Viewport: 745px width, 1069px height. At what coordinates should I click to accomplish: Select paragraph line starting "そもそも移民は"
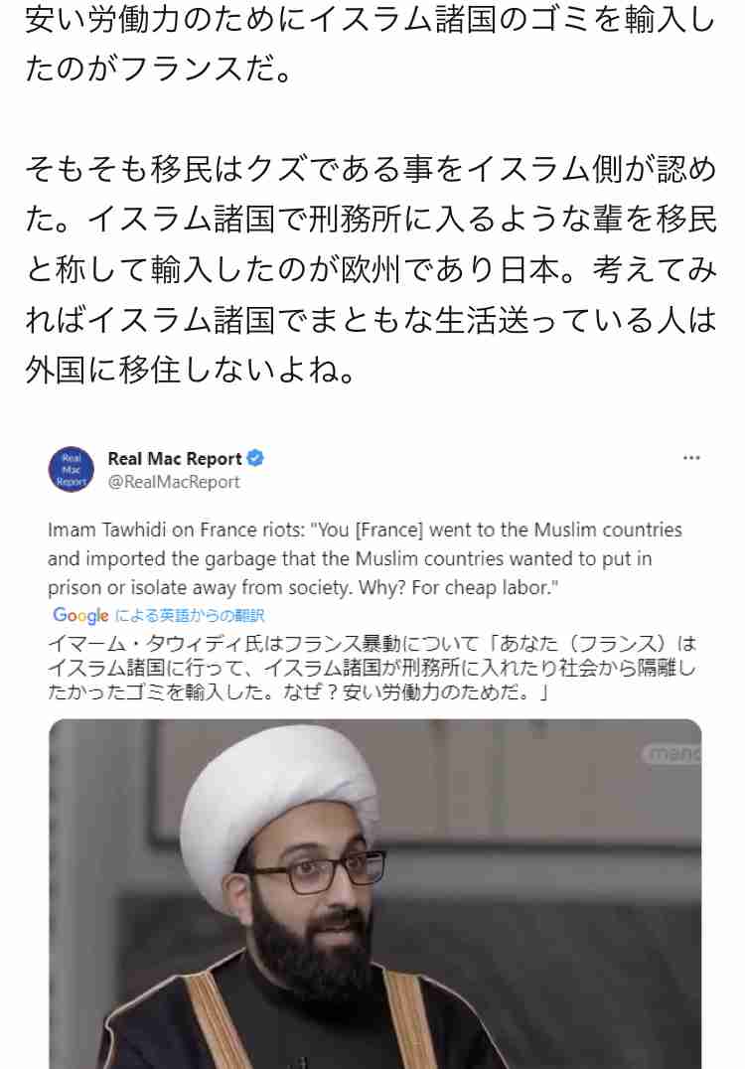pyautogui.click(x=371, y=169)
